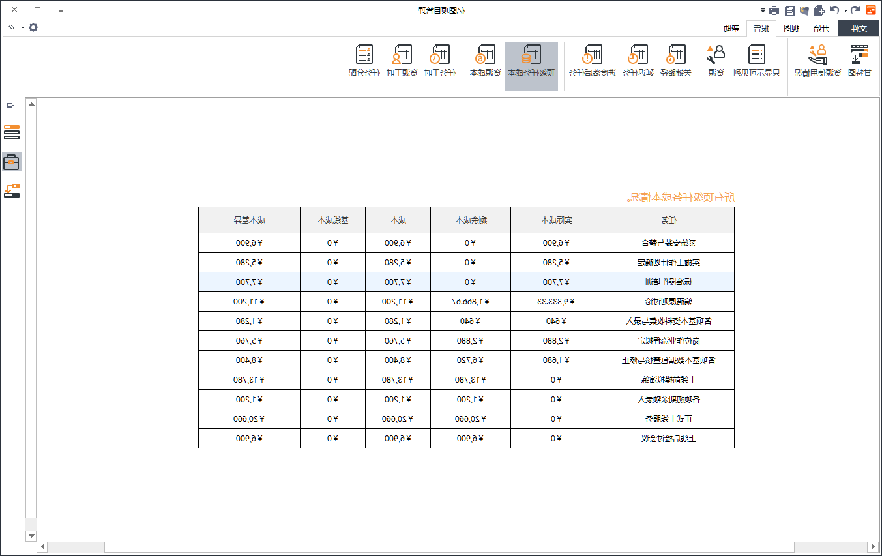This screenshot has height=556, width=882.
Task: Open the 任务分配 task assignment report
Action: (364, 61)
